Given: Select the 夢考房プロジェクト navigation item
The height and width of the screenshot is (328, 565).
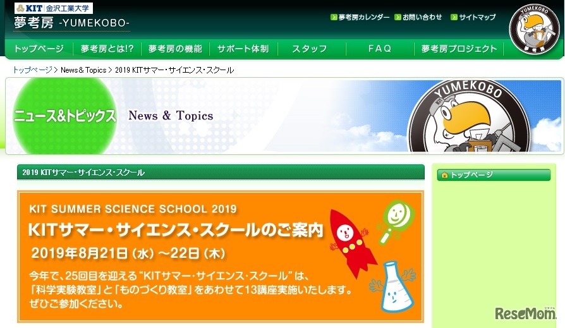Looking at the screenshot, I should click(x=459, y=49).
